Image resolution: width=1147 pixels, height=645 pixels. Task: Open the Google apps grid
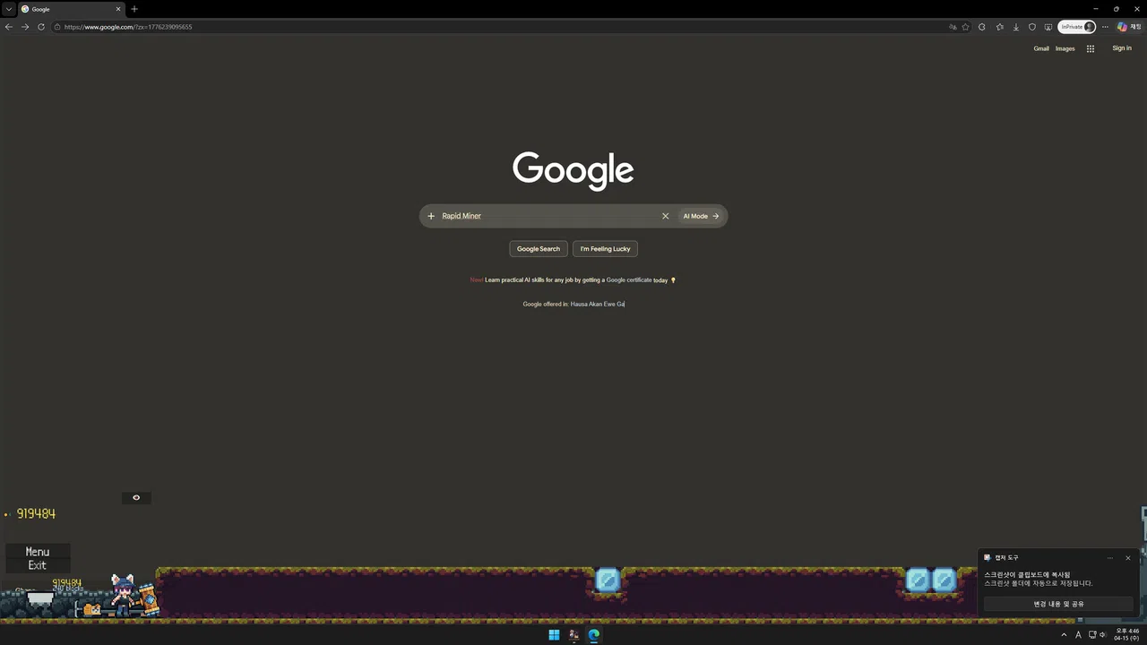pos(1091,48)
